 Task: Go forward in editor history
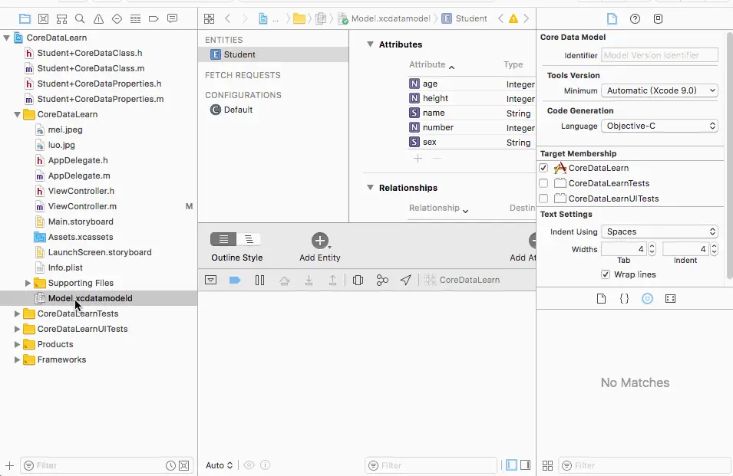(245, 18)
